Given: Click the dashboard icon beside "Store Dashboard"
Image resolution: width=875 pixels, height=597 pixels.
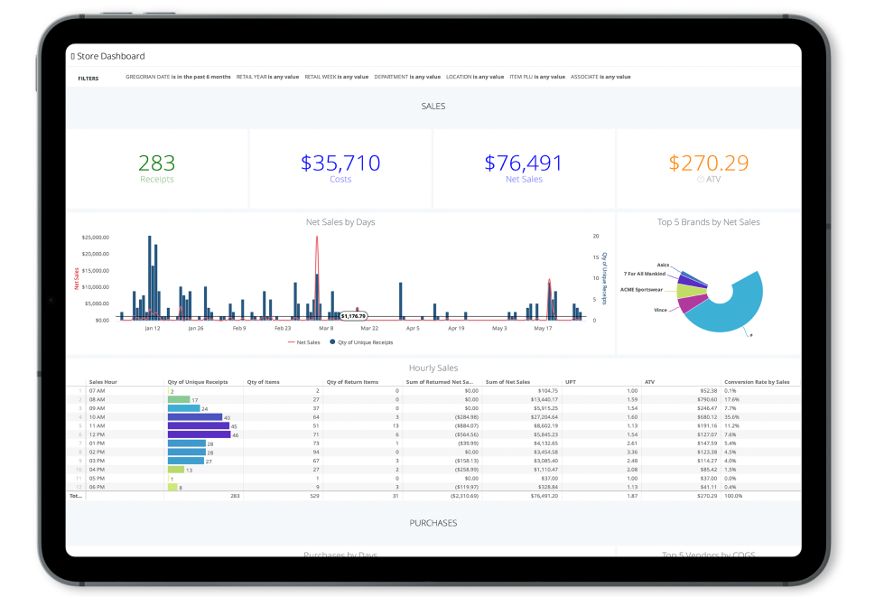Looking at the screenshot, I should [x=73, y=55].
